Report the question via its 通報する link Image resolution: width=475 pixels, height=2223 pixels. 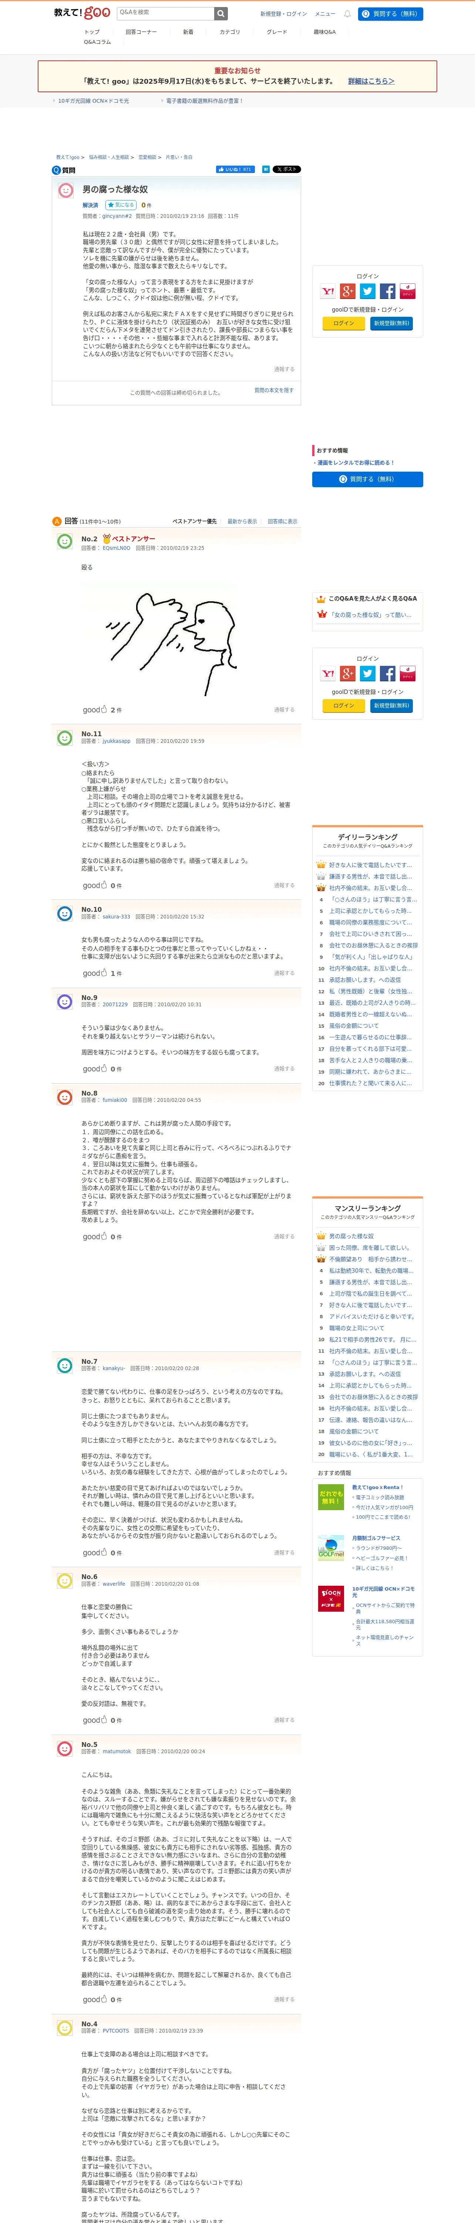(284, 369)
